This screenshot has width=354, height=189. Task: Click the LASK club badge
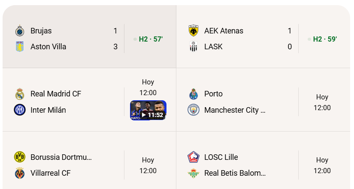(x=194, y=46)
